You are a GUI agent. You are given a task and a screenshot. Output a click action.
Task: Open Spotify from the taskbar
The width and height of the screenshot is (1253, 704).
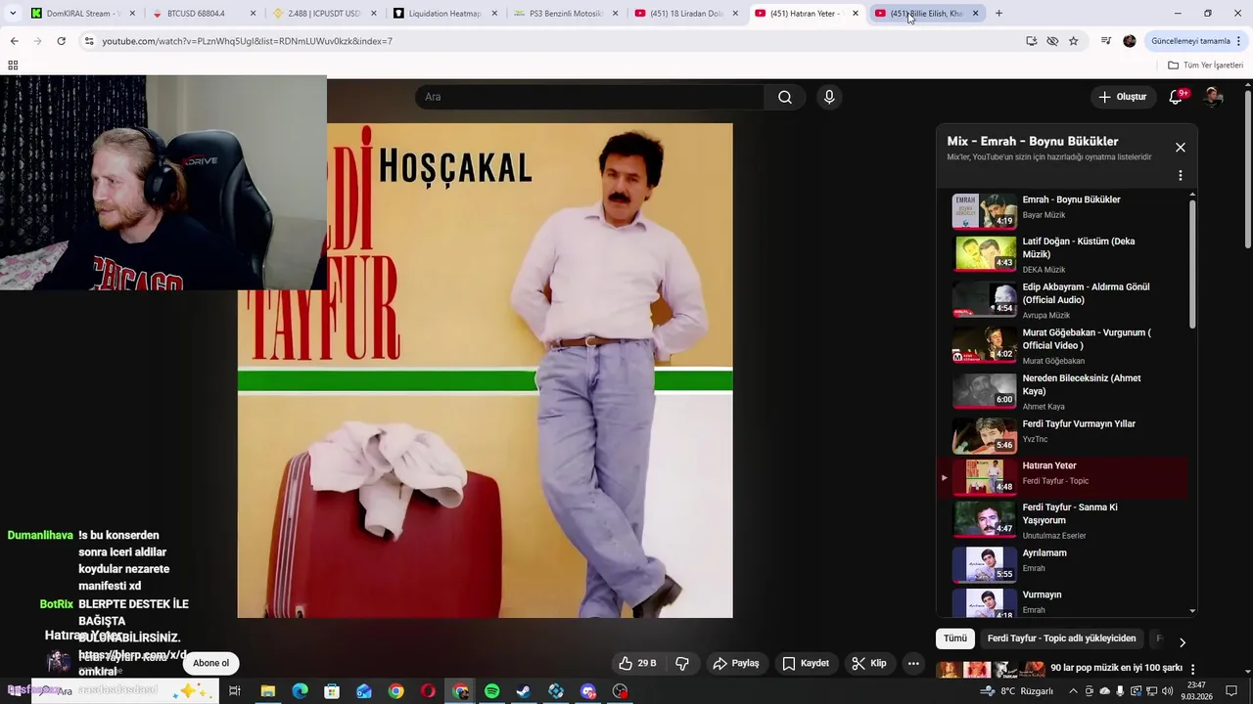pos(492,691)
